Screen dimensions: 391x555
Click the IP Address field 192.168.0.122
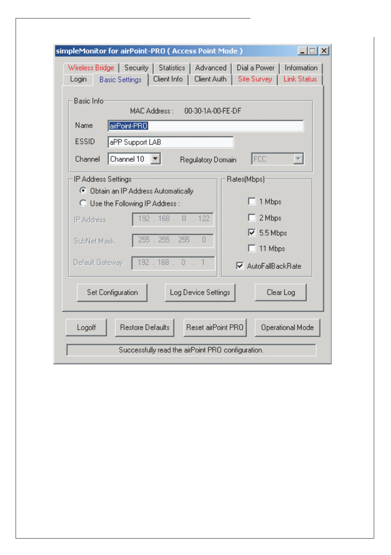click(173, 219)
